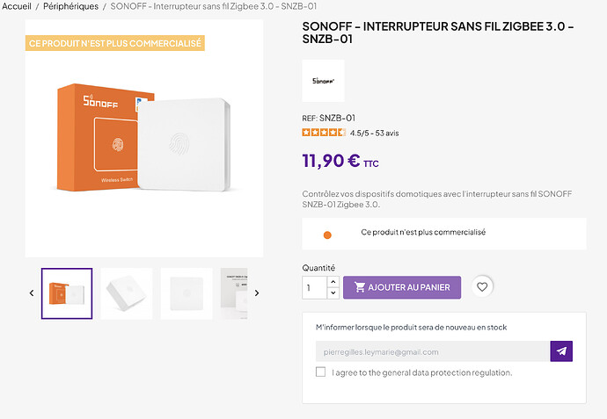Image resolution: width=607 pixels, height=419 pixels.
Task: Click the previous thumbnail arrow
Action: [32, 293]
